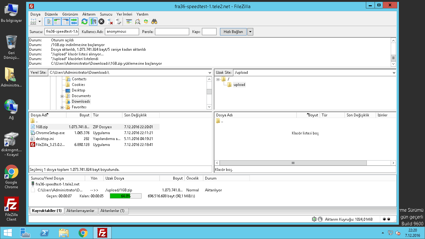425x239 pixels.
Task: Open the Yardım menu
Action: point(142,14)
